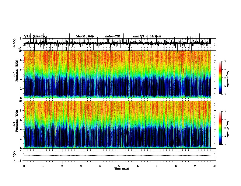The width and height of the screenshot is (241, 186).
Task: Click the ch.2 spectrogram panel
Action: pos(117,125)
